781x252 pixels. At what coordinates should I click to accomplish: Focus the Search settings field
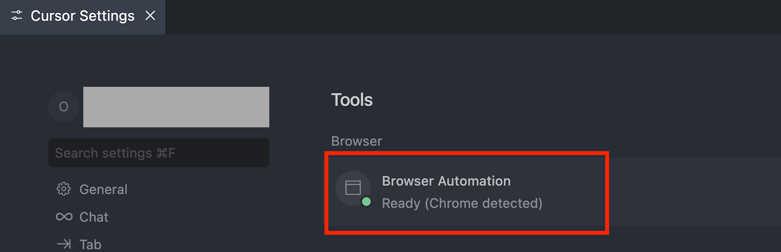pyautogui.click(x=158, y=153)
